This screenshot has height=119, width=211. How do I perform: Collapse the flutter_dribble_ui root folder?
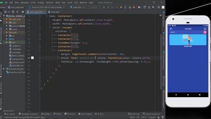tap(4, 16)
